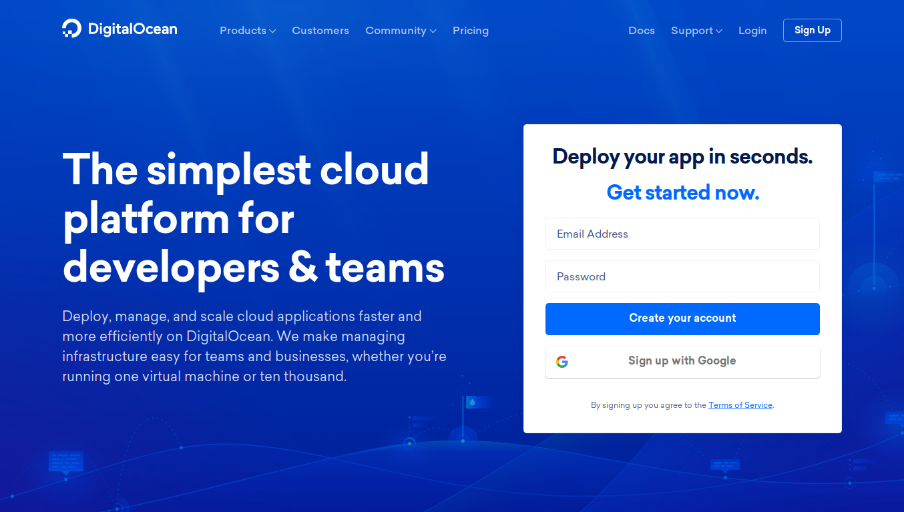
Task: Open the Support dropdown
Action: tap(692, 31)
